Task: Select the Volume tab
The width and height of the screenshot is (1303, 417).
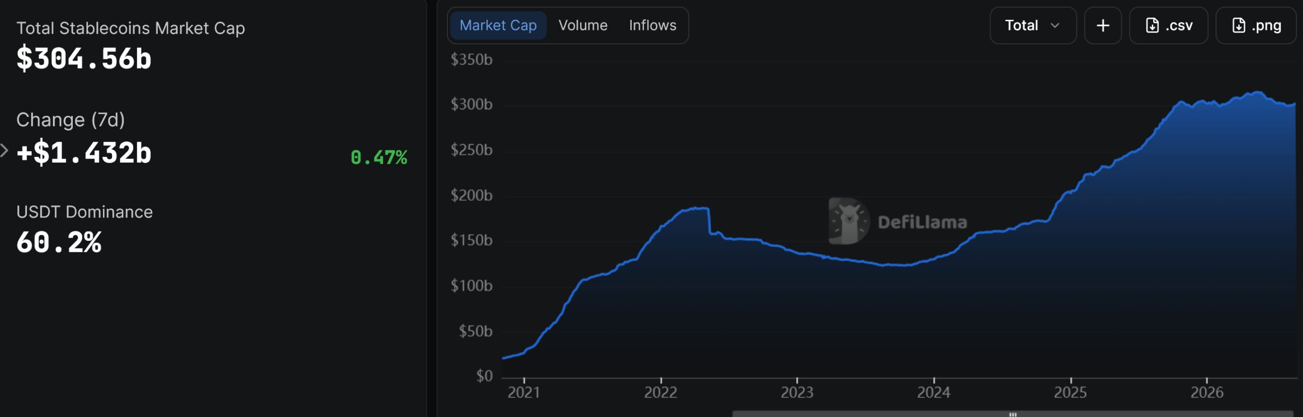Action: (x=583, y=25)
